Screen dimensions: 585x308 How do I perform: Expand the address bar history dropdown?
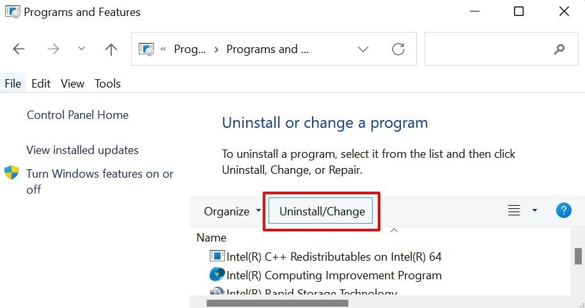click(x=363, y=49)
